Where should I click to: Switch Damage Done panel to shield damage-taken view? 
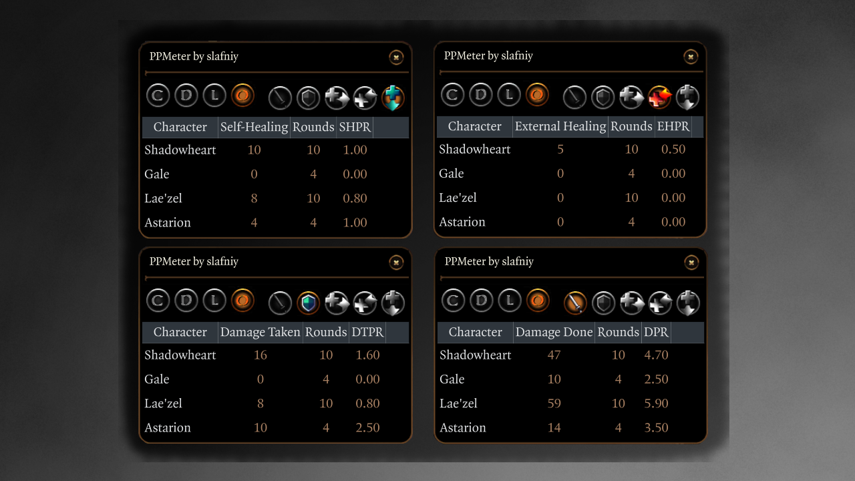[x=603, y=303]
